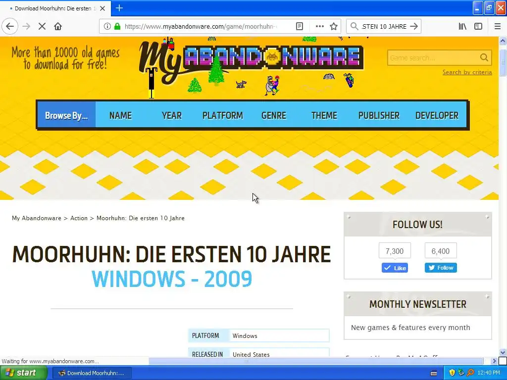Browse games by NAME
The image size is (507, 380).
coord(120,115)
